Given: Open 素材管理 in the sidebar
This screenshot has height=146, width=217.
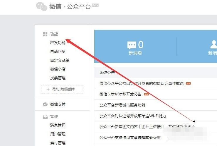Looking at the screenshot, I should coord(58,143).
